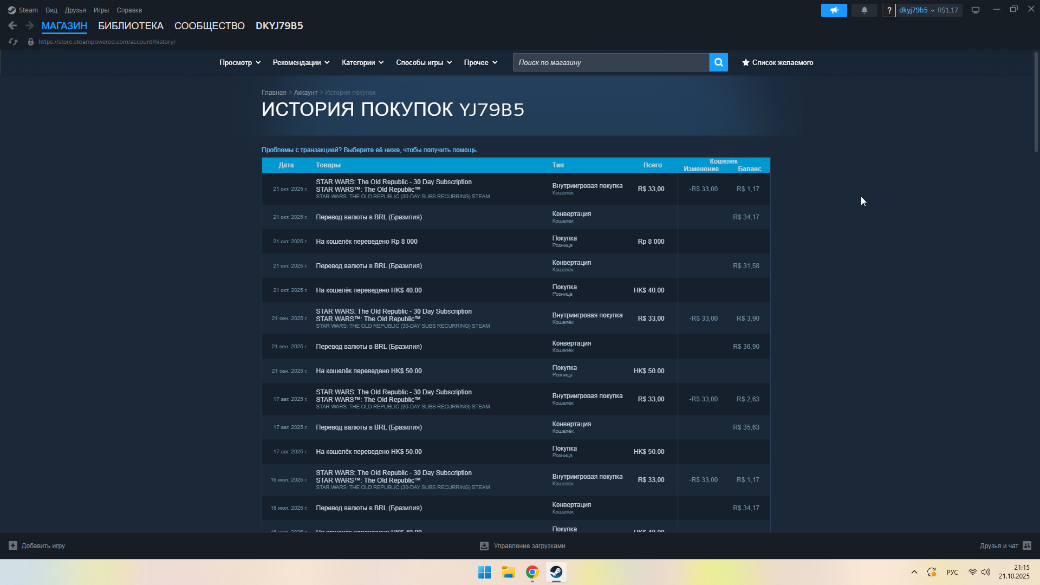Open the Список желаемого wishlist link

click(777, 62)
